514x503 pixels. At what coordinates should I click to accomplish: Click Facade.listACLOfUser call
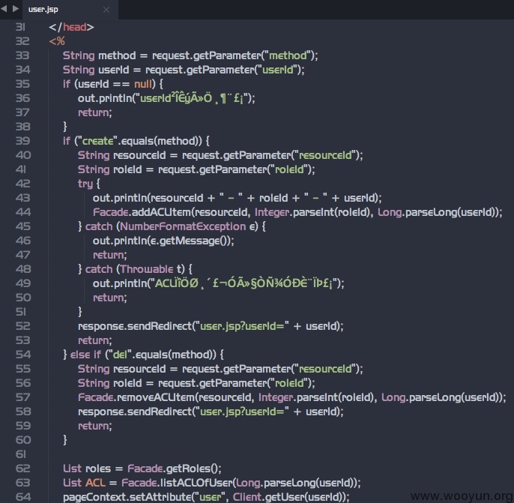pos(241,483)
